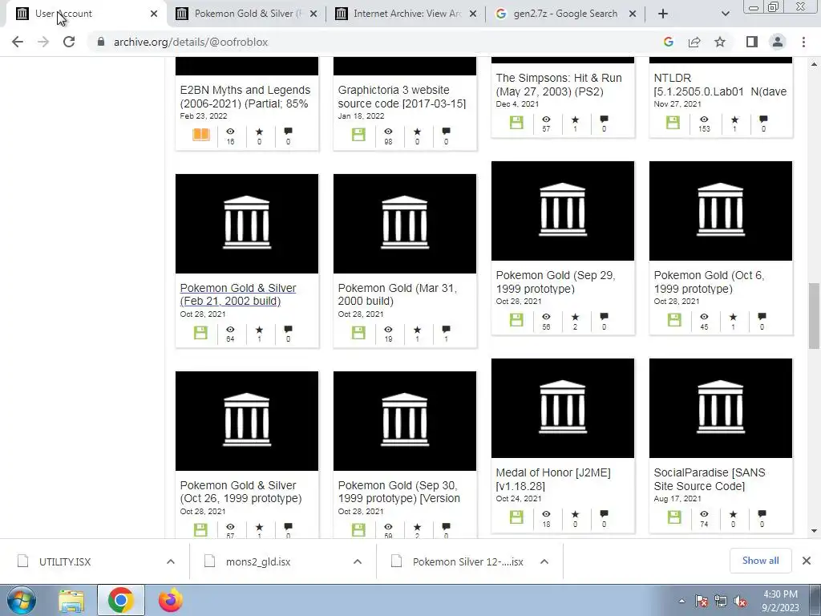Image resolution: width=821 pixels, height=616 pixels.
Task: View the site lock security info
Action: 101,42
